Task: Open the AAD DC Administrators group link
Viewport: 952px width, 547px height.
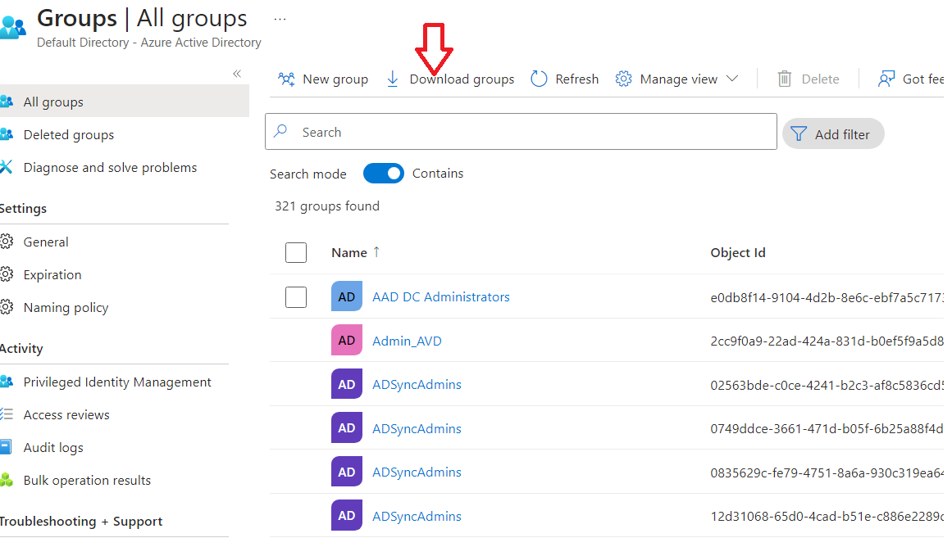Action: [x=441, y=296]
